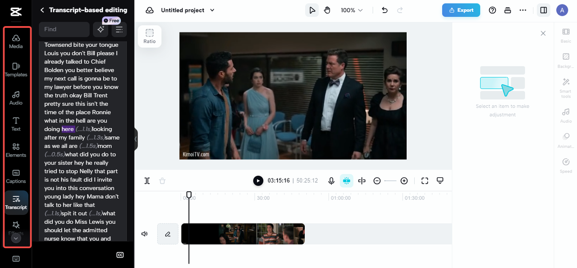This screenshot has height=268, width=577.
Task: Mute the timeline track audio
Action: coord(144,234)
